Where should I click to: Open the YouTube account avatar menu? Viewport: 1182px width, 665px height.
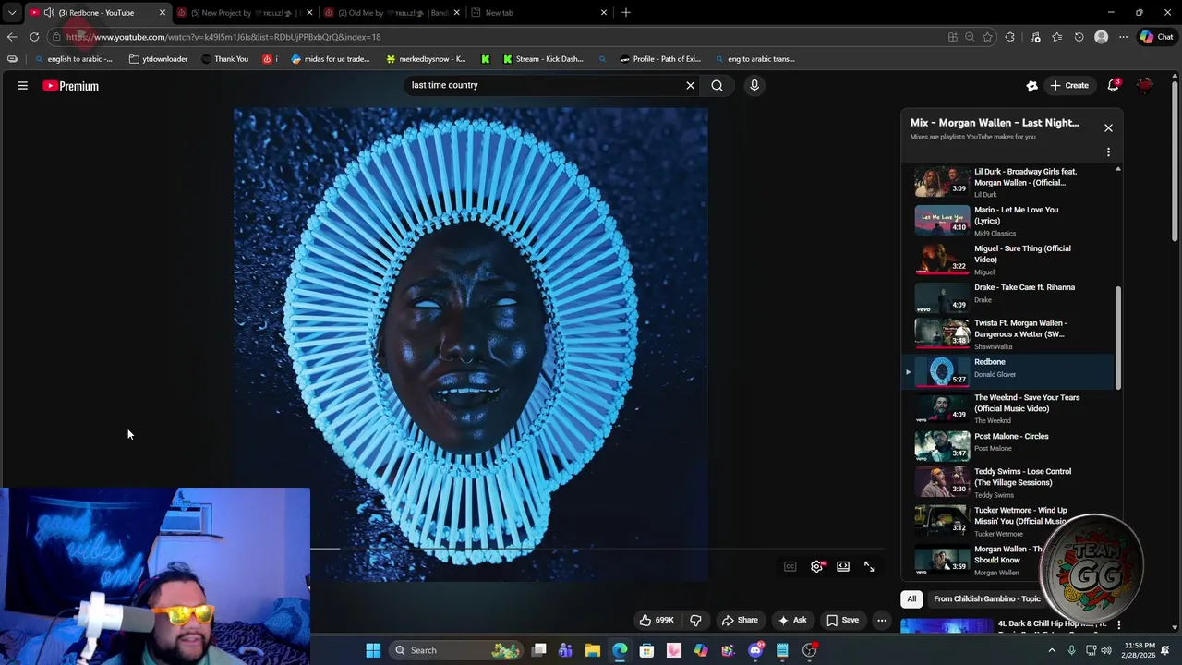tap(1145, 85)
